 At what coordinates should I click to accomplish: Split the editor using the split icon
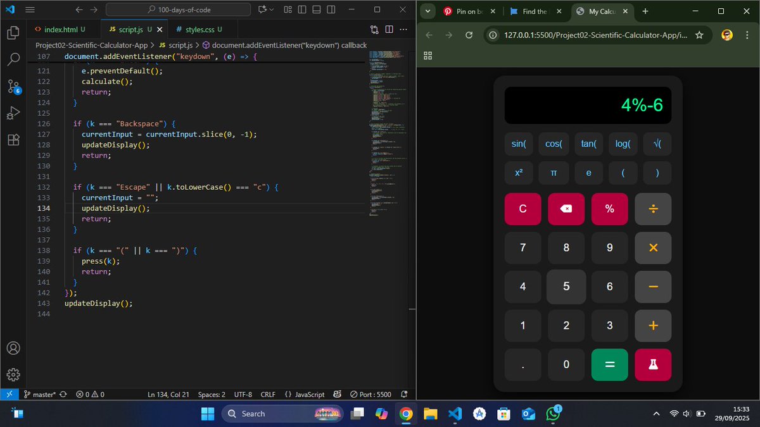point(388,30)
